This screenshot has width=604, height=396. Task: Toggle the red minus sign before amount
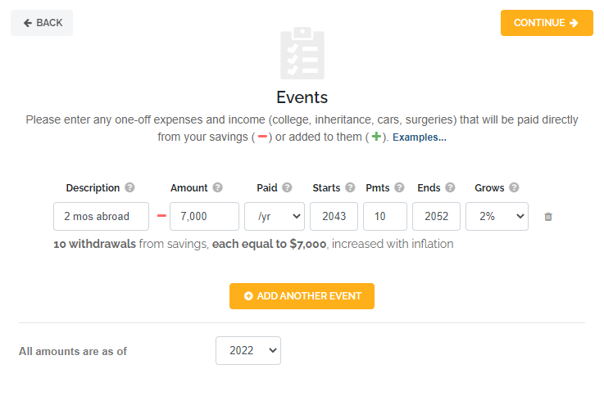point(161,216)
